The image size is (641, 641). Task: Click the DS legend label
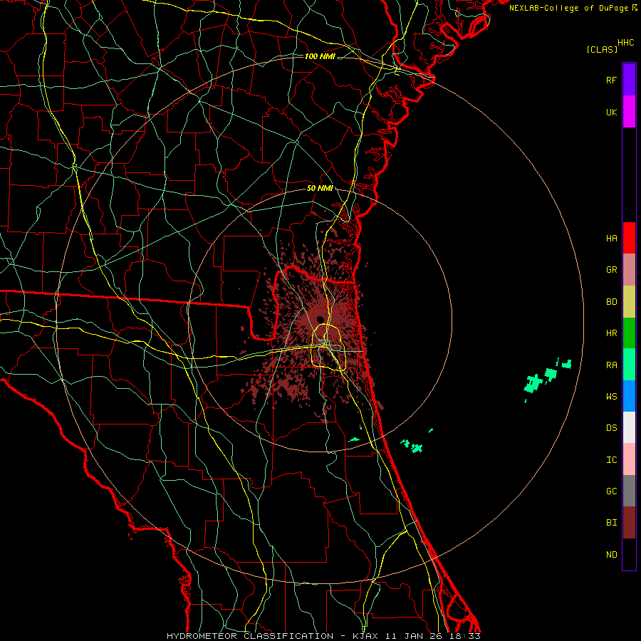coord(611,428)
